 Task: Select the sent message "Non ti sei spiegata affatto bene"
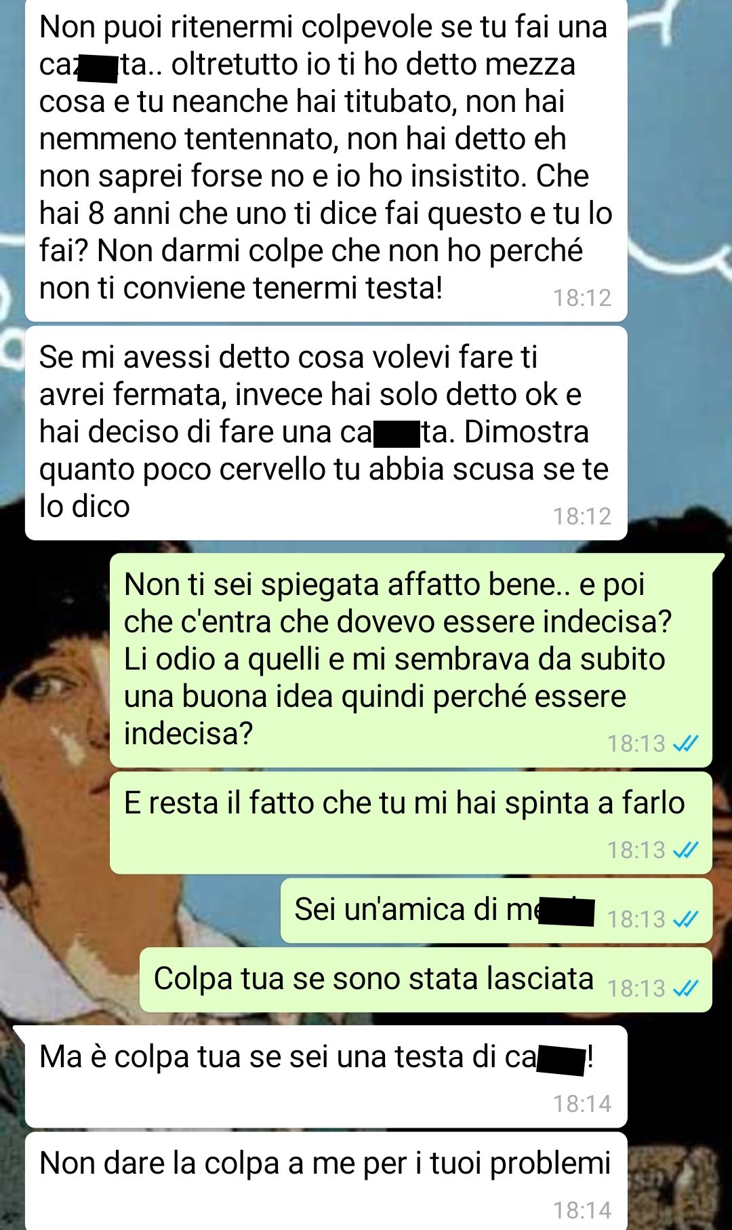pos(411,660)
